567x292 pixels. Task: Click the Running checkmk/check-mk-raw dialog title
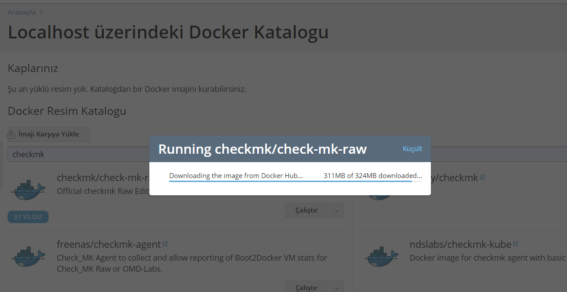(263, 149)
